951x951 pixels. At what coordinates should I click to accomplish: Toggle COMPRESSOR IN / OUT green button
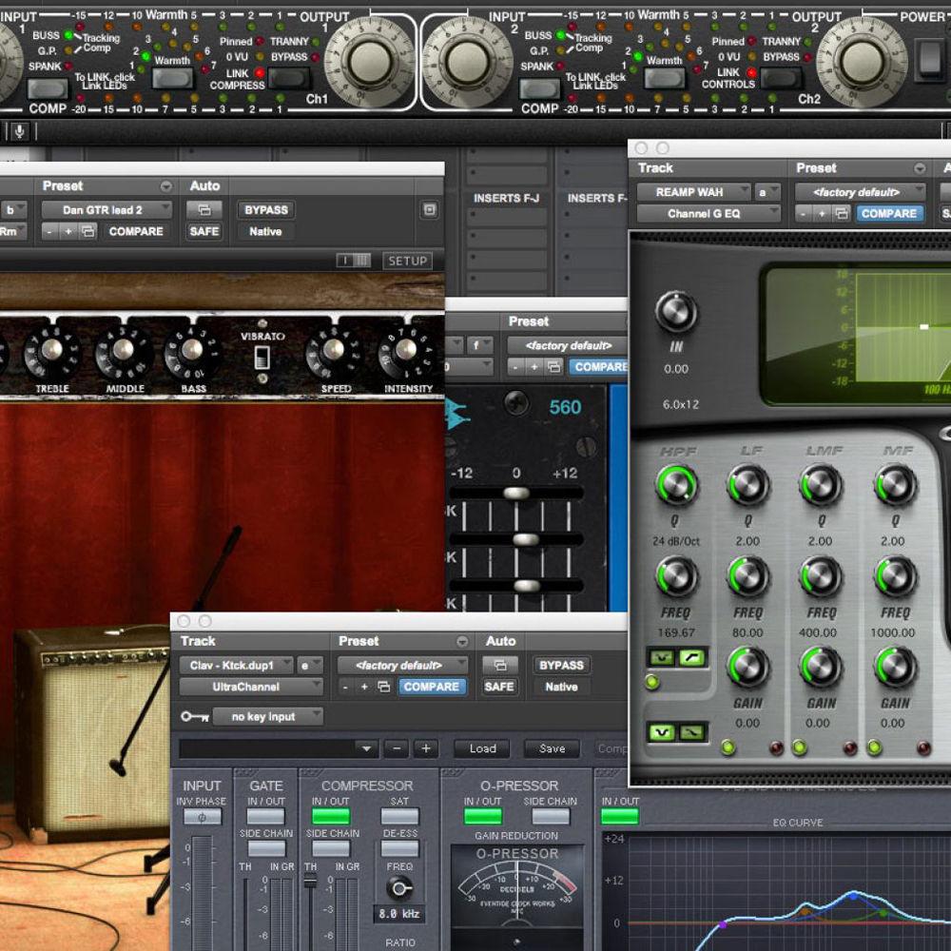tap(331, 817)
